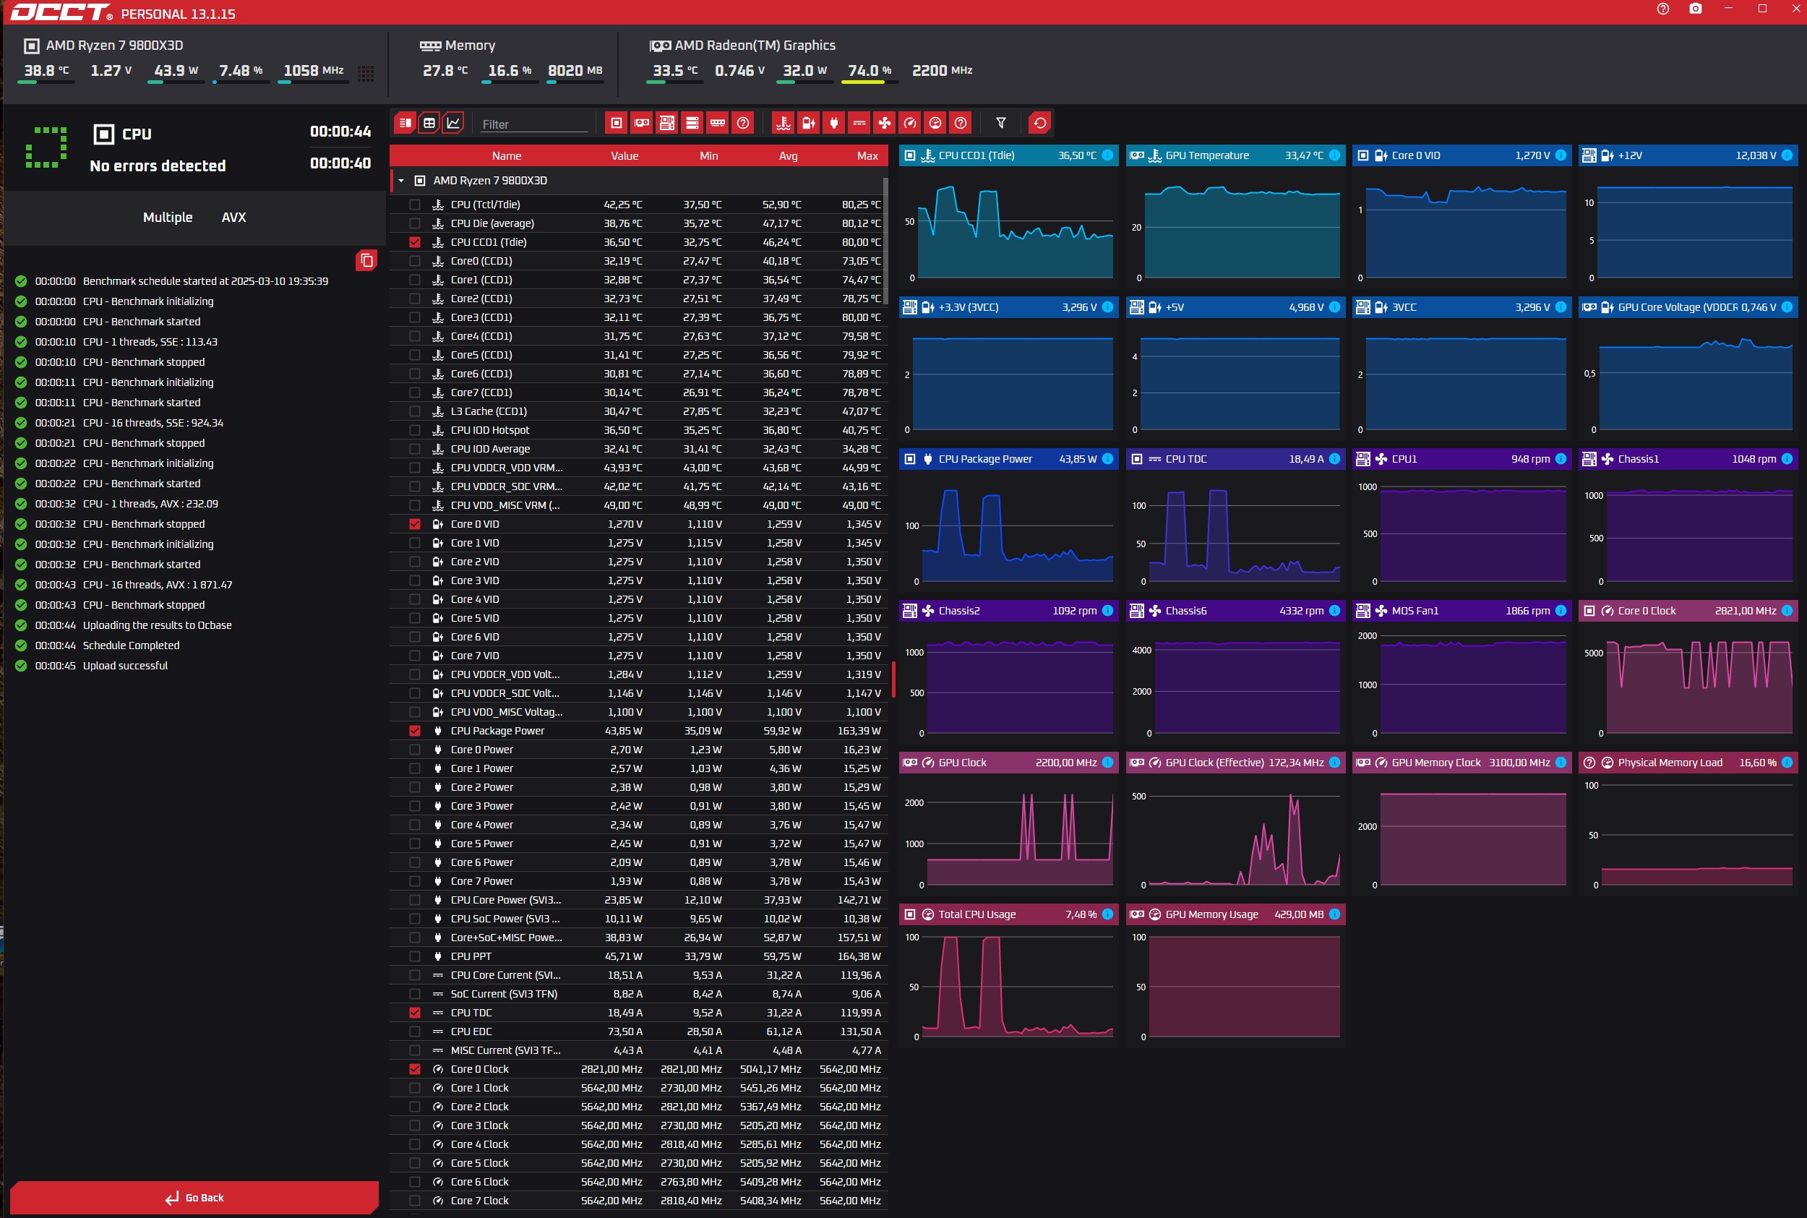The height and width of the screenshot is (1218, 1807).
Task: Toggle the voltage sensors filter icon
Action: pos(808,123)
